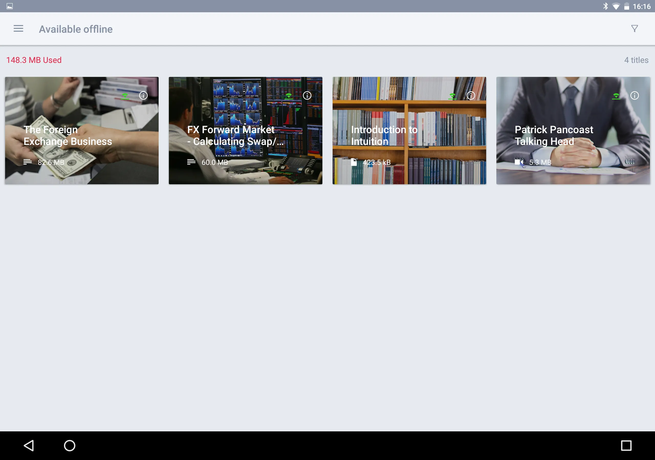Open The Foreign Exchange Business course card
The width and height of the screenshot is (655, 460).
(x=82, y=131)
